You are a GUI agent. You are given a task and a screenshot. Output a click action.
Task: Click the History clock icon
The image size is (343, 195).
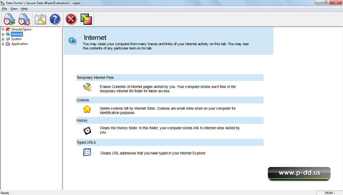pyautogui.click(x=87, y=131)
